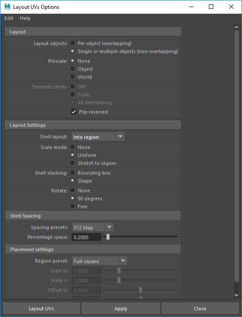Choose Bounding box shell stacking

coord(72,173)
